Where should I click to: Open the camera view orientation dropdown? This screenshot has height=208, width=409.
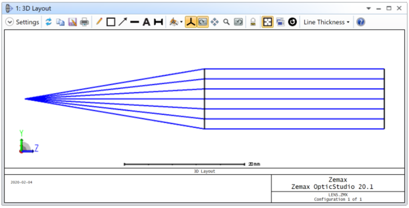(x=176, y=22)
